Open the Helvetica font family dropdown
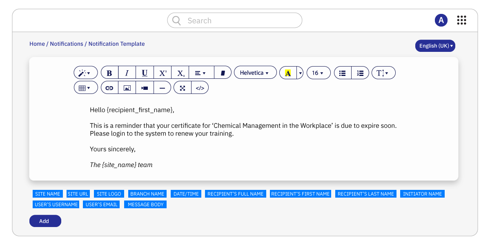The height and width of the screenshot is (245, 490). click(x=255, y=72)
